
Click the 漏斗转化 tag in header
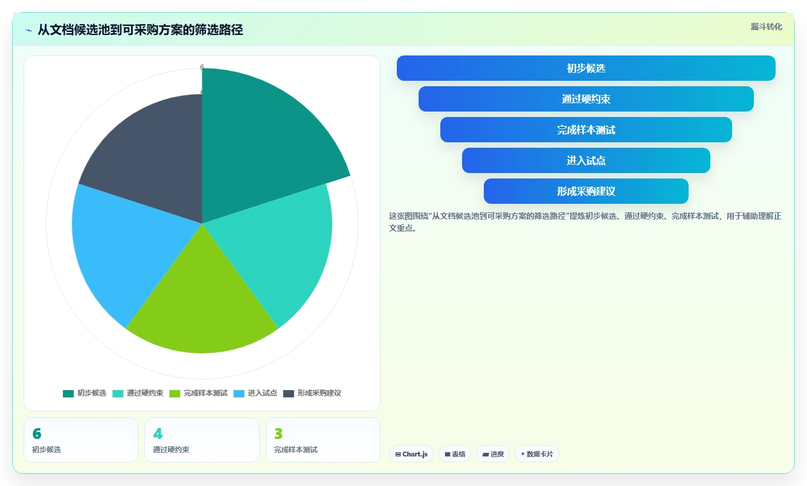pos(766,27)
